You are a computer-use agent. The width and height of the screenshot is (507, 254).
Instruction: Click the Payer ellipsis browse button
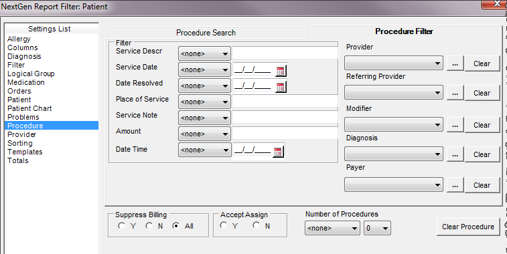click(455, 185)
